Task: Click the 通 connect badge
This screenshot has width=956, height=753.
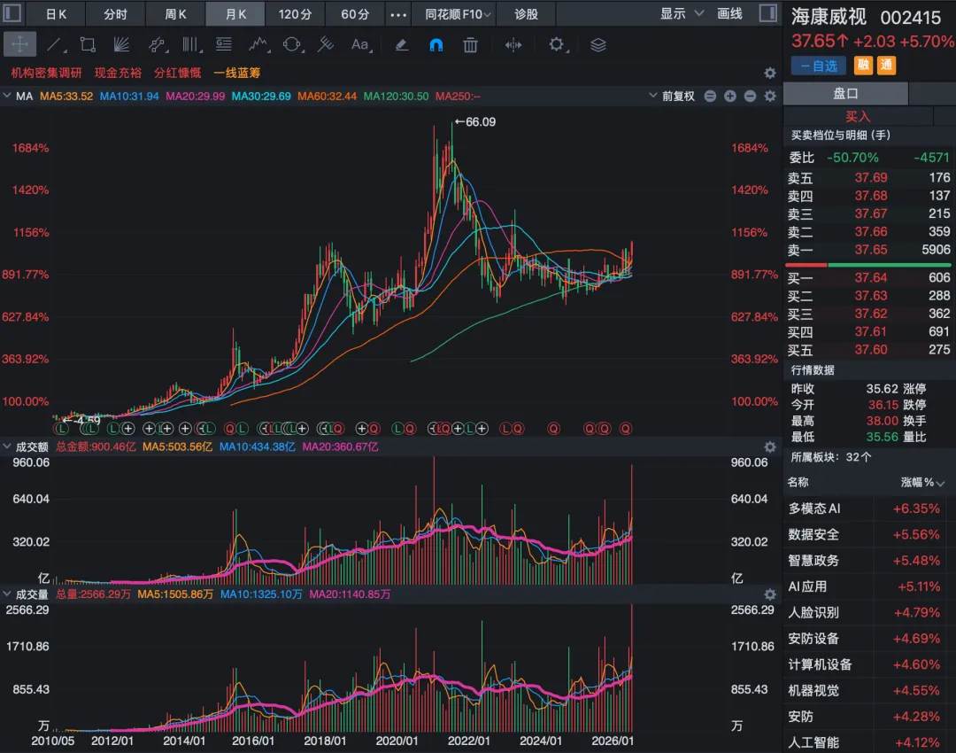Action: 886,66
